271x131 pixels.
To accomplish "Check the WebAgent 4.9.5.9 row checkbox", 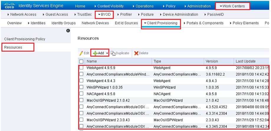I will pos(81,68).
